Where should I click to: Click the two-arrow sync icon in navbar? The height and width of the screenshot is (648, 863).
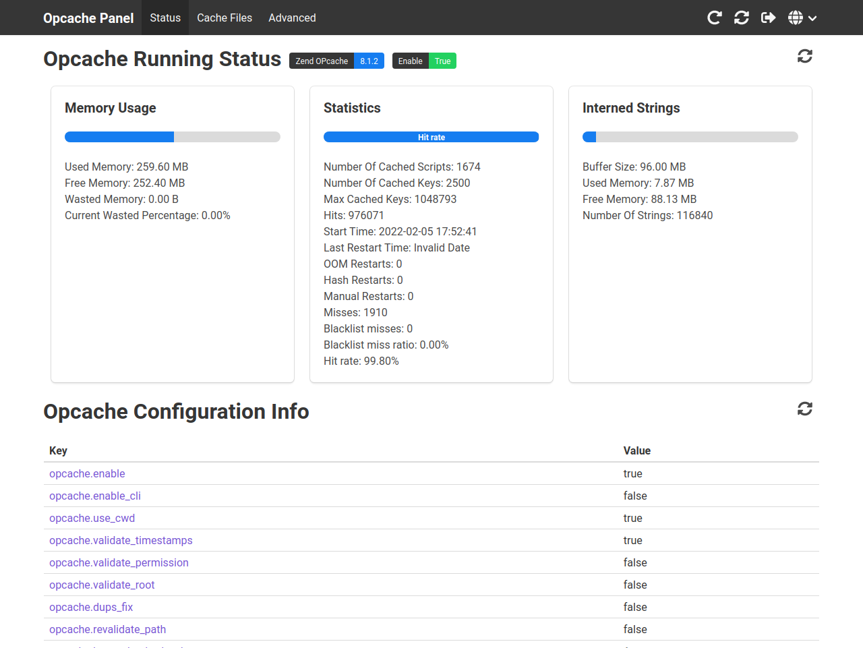point(741,18)
